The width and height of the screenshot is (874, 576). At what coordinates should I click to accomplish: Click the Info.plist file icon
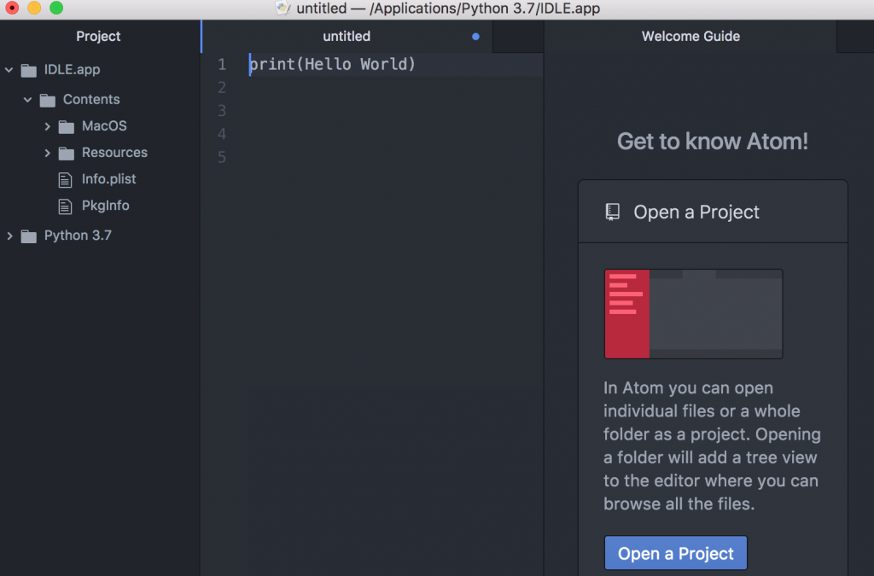click(x=65, y=179)
